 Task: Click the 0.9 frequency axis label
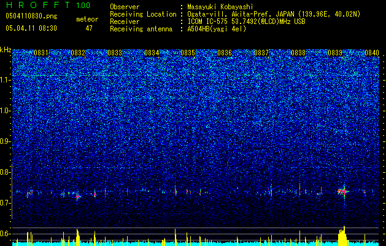pyautogui.click(x=6, y=141)
